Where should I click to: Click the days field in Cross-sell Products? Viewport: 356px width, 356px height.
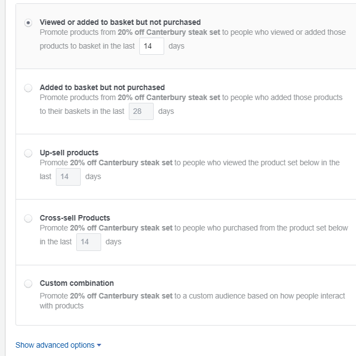[88, 242]
